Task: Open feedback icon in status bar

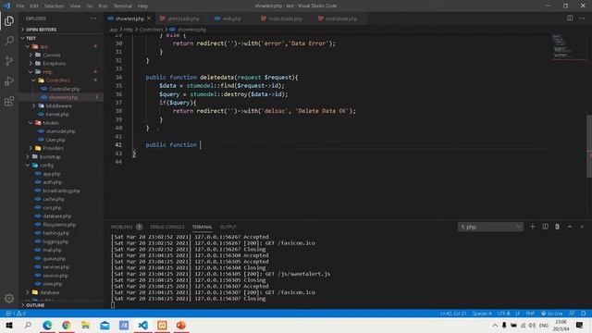Action: tap(572, 314)
